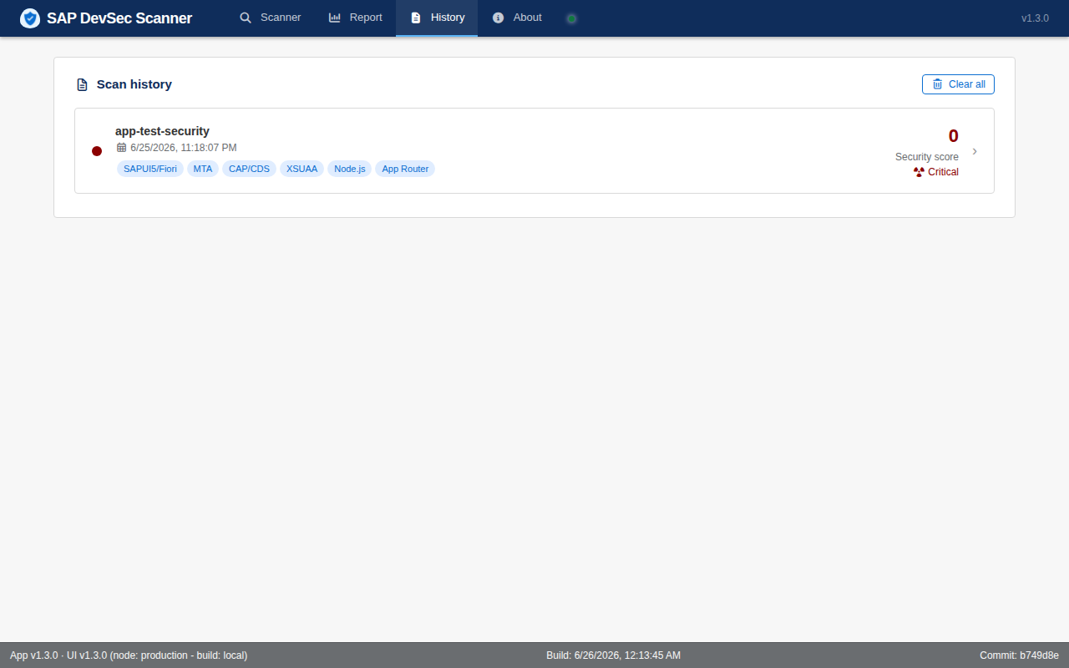Click the bar chart icon beside Report
1069x668 pixels.
(335, 18)
